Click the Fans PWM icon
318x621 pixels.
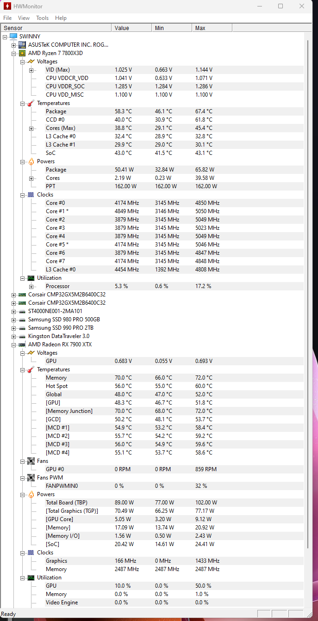pyautogui.click(x=31, y=478)
